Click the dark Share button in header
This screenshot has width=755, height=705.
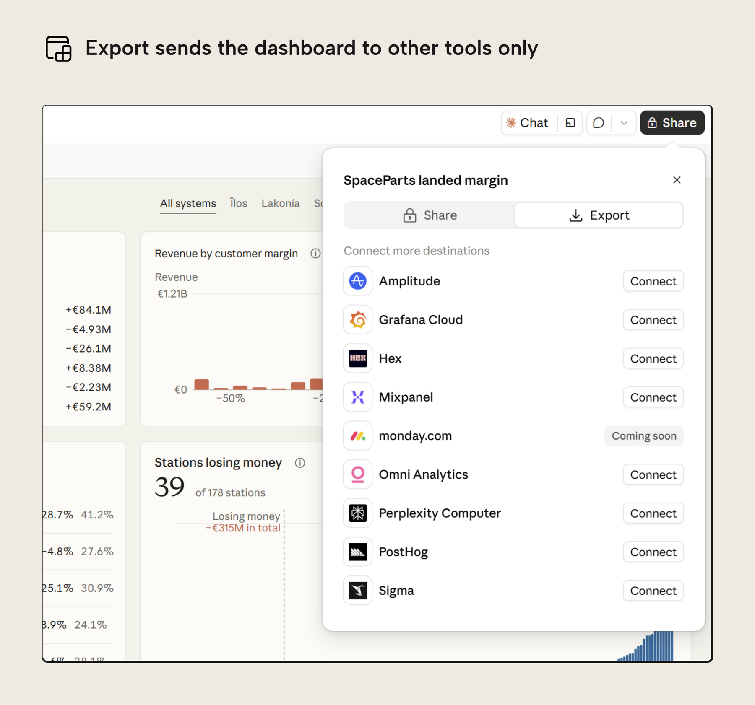672,123
